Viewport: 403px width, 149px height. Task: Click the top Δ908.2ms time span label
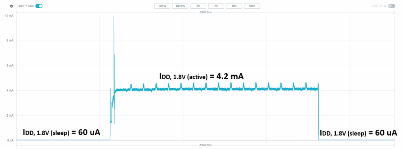click(x=205, y=12)
